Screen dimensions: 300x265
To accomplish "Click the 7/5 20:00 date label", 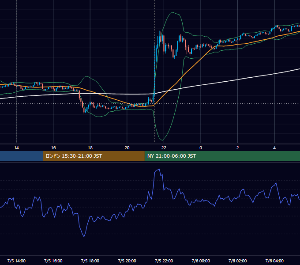I will pos(127,261).
